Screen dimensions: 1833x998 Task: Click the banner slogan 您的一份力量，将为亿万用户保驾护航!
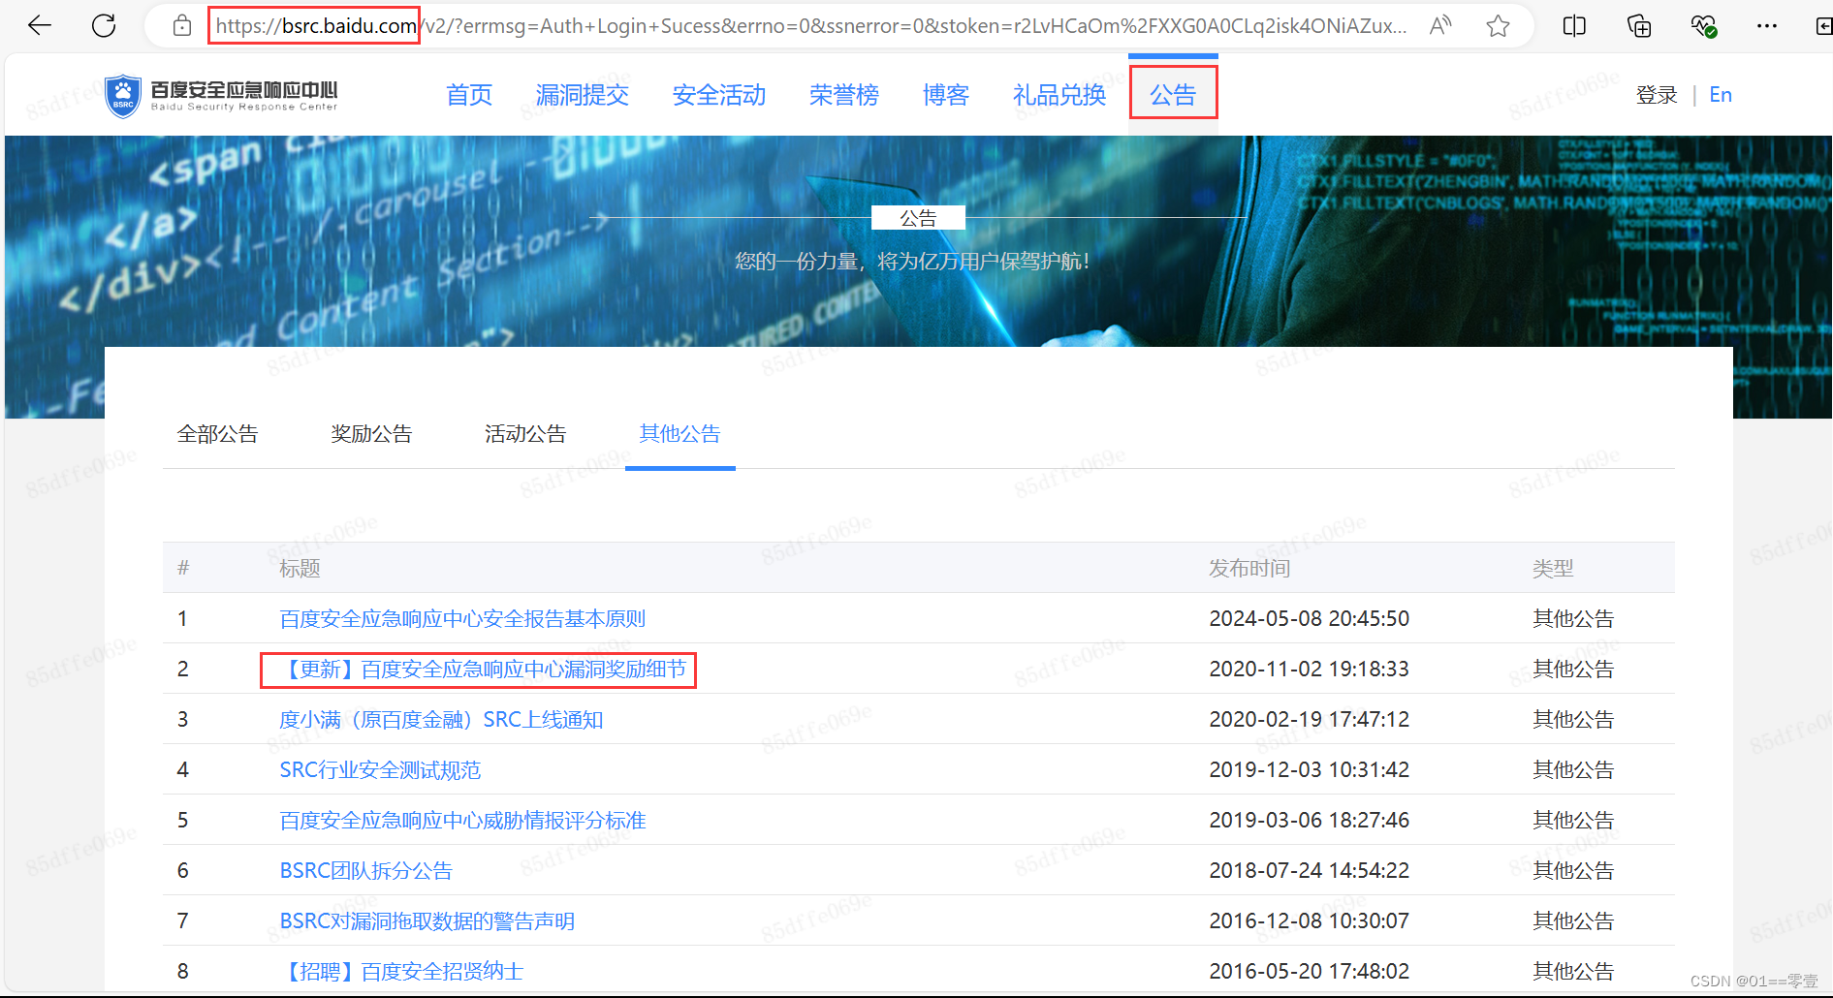[913, 262]
